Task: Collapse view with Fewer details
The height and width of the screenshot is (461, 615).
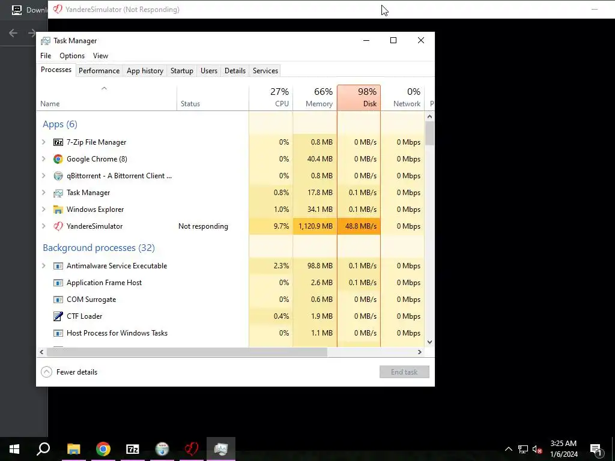Action: point(69,372)
